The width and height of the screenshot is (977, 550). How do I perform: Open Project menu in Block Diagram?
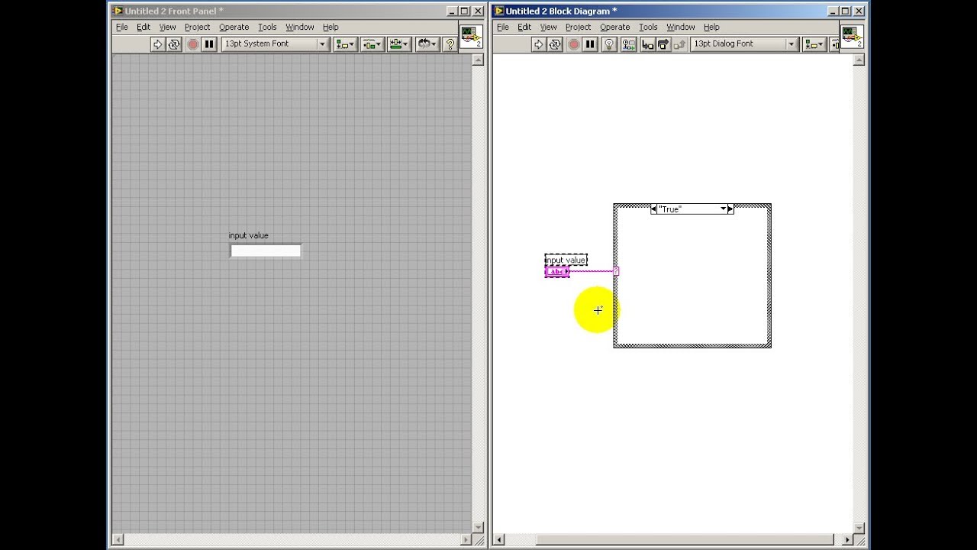point(578,27)
